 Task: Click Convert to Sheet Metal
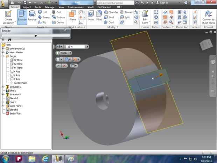click(208, 17)
